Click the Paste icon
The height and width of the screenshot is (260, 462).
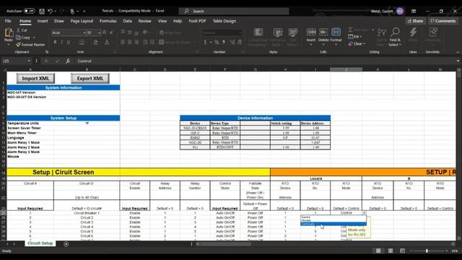pos(9,32)
